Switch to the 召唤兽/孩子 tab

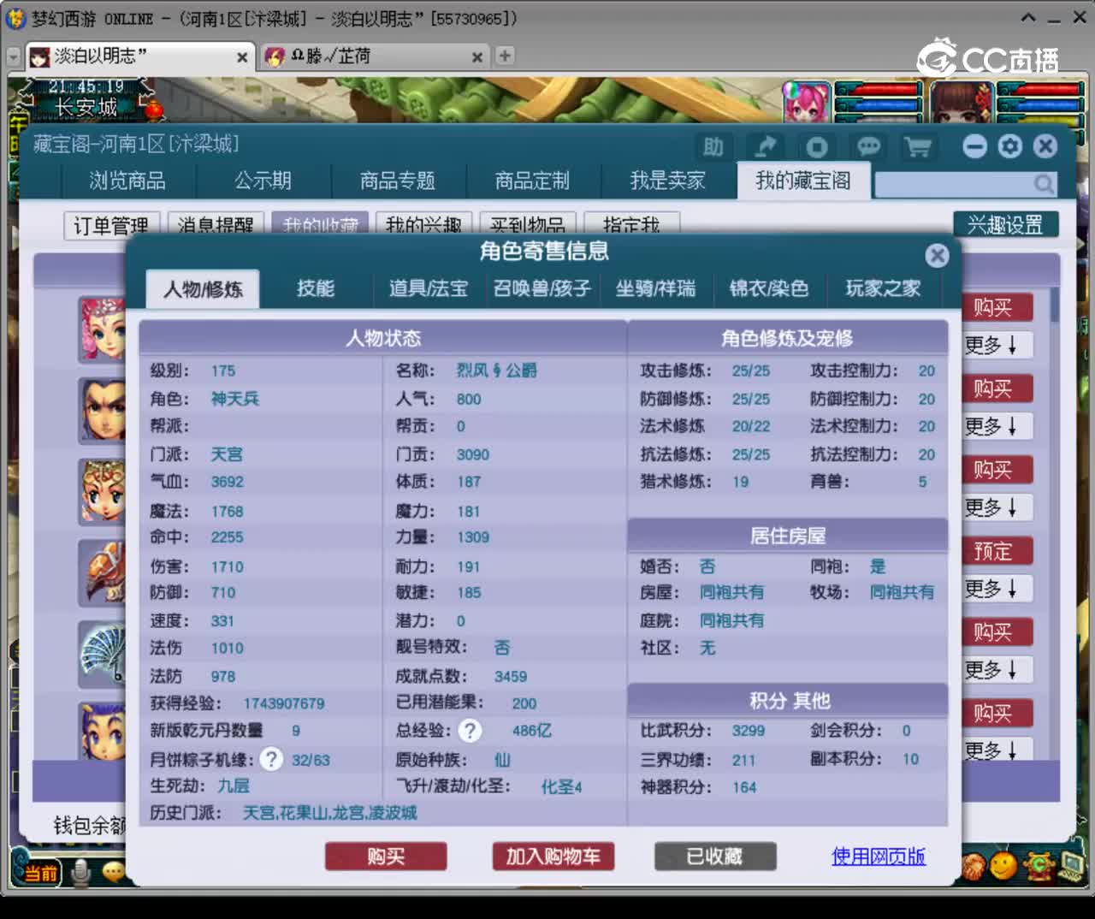pos(542,289)
